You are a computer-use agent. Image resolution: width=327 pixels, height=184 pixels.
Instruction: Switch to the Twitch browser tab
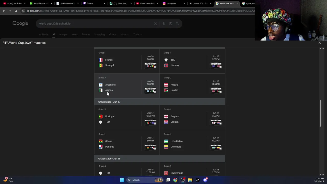point(94,4)
